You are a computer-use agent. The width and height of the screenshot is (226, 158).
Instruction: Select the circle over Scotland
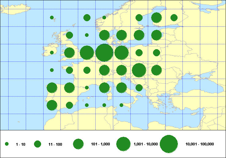(x=69, y=35)
